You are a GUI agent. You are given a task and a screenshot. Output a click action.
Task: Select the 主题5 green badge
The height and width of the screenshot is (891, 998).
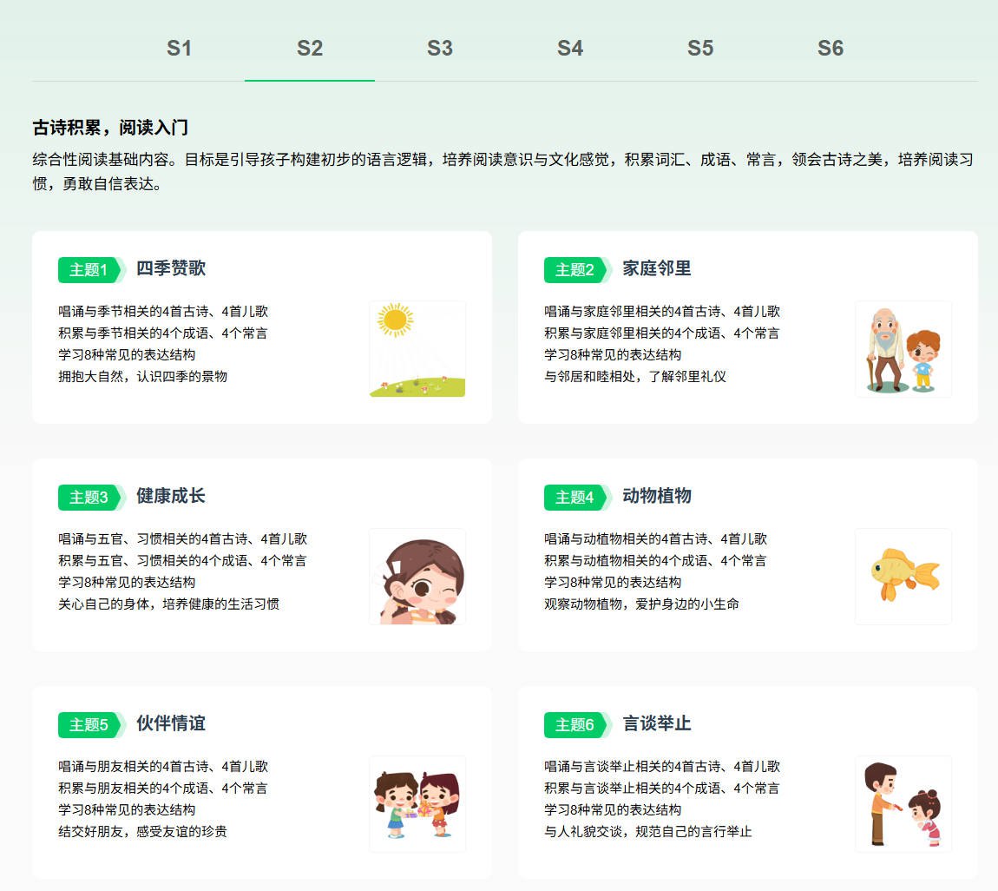(x=92, y=725)
